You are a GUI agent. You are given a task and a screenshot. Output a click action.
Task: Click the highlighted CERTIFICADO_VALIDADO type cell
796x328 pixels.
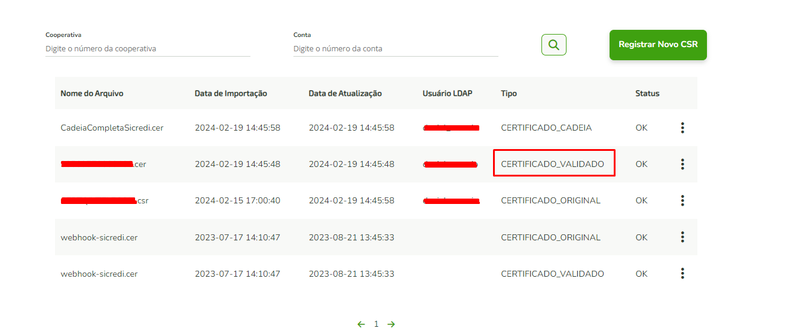coord(553,164)
